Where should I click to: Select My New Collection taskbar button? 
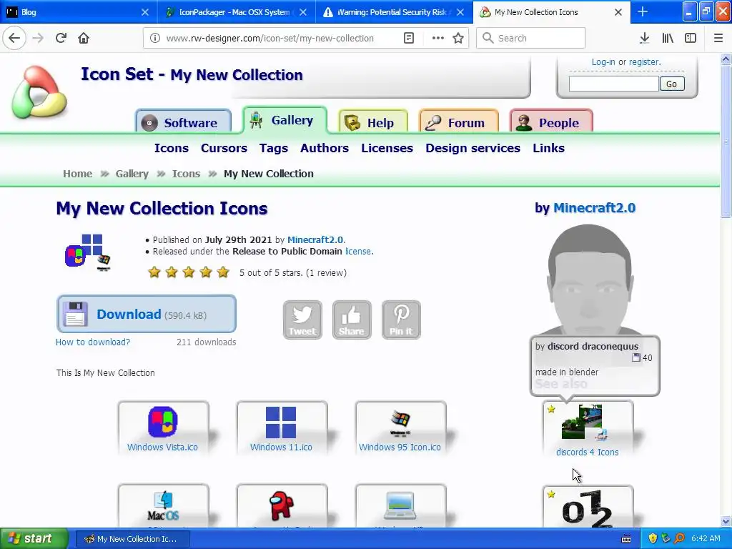tap(132, 539)
